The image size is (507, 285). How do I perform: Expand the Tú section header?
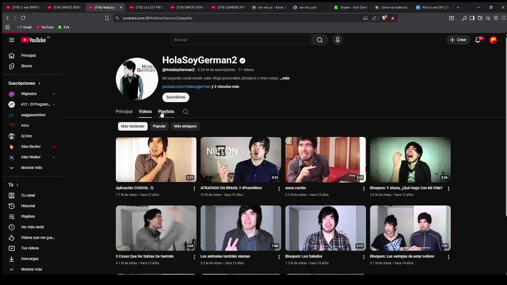[13, 185]
